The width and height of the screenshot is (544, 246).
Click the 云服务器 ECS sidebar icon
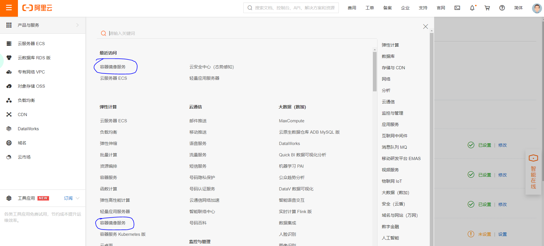[9, 44]
